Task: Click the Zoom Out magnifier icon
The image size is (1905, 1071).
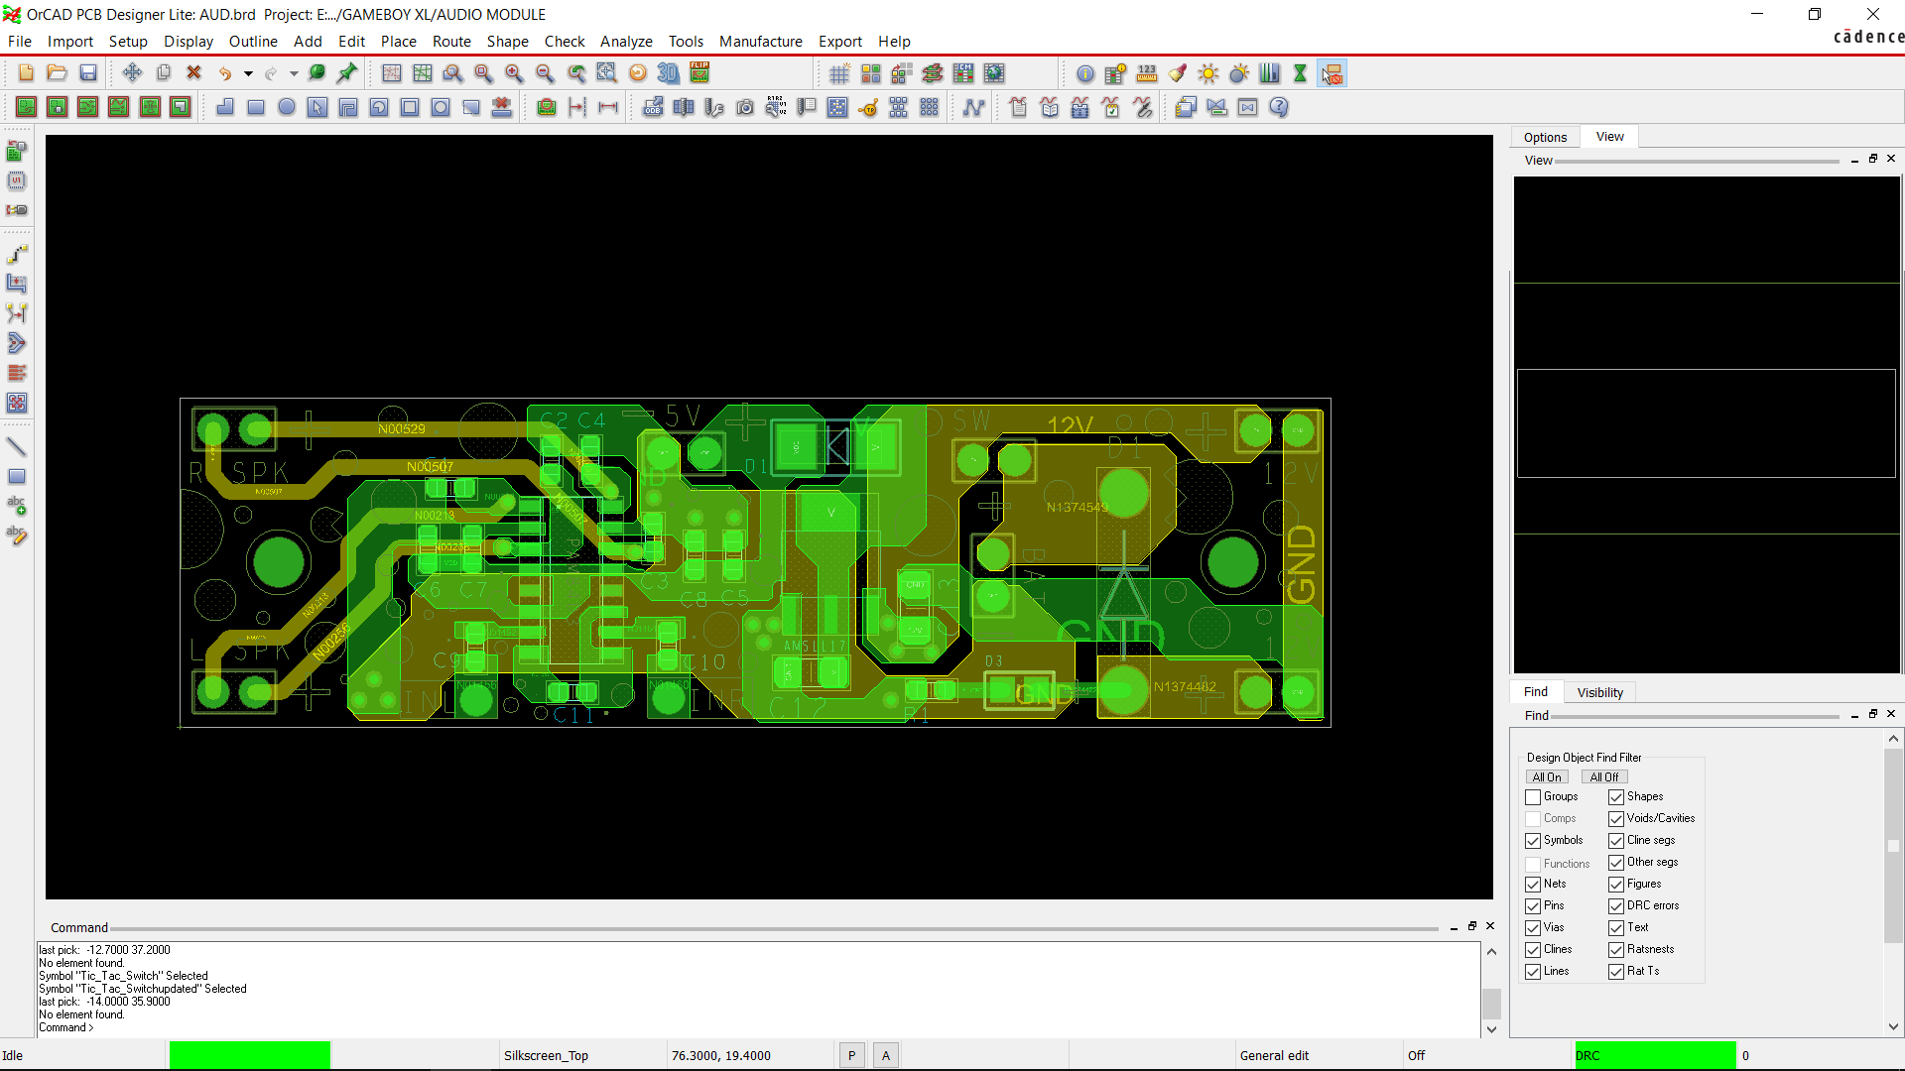Action: pyautogui.click(x=545, y=73)
